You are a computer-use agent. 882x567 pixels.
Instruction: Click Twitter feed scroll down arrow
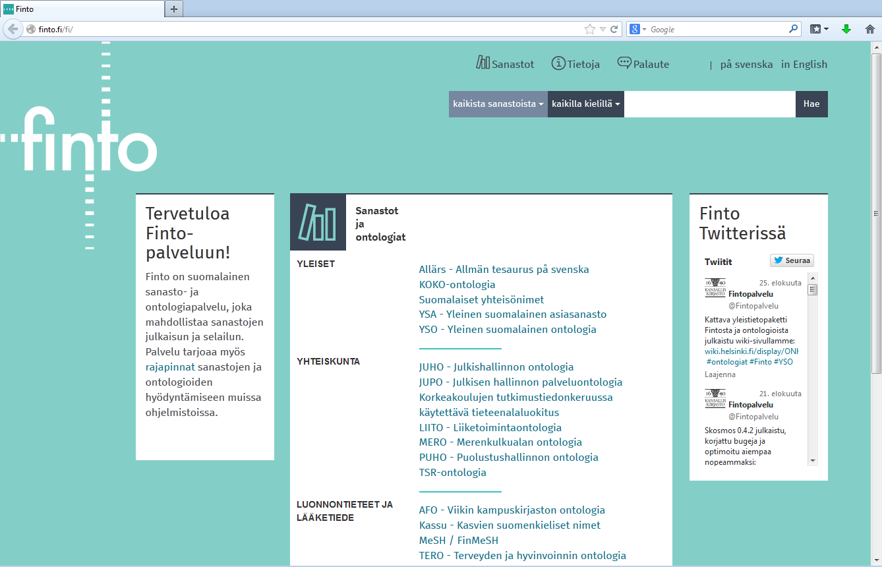(x=813, y=460)
